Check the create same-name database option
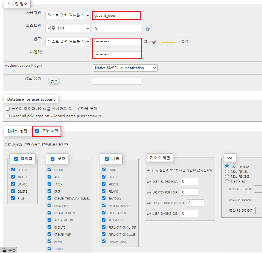The height and width of the screenshot is (253, 262). coord(7,109)
